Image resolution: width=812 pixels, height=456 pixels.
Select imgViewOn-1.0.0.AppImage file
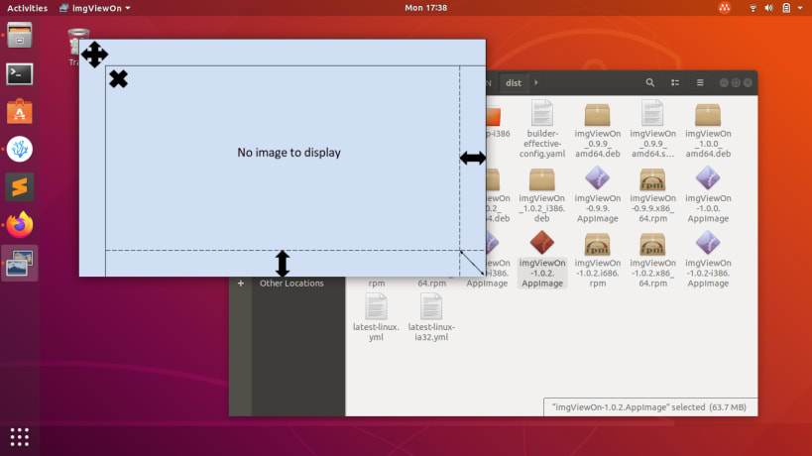[708, 194]
